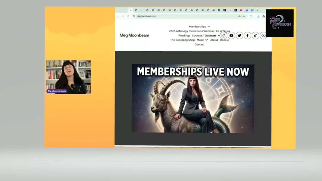
Task: Open the browser extensions puzzle icon
Action: [251, 16]
